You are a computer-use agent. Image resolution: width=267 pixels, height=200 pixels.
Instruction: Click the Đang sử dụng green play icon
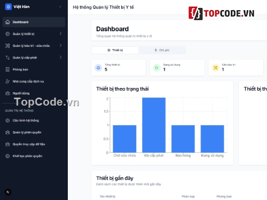tap(157, 68)
